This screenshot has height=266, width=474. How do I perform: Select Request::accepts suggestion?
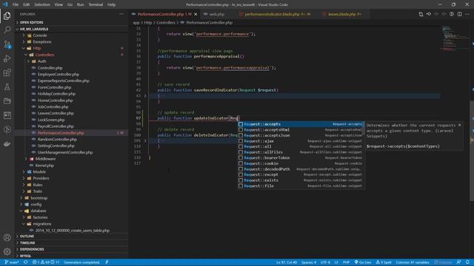click(301, 124)
